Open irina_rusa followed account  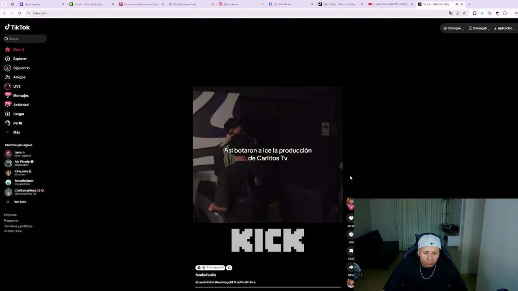coord(19,173)
